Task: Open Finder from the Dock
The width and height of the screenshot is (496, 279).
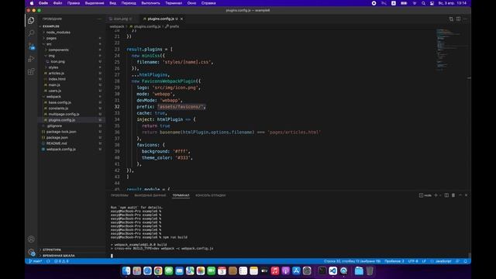Action: pos(126,270)
